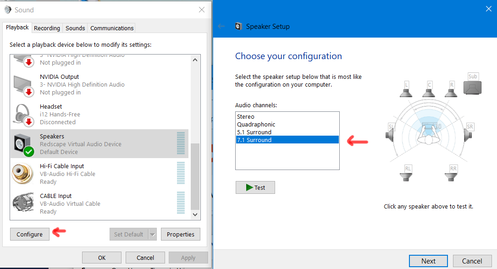This screenshot has height=269, width=497.
Task: Click the Speaker Setup title icon
Action: [x=238, y=26]
